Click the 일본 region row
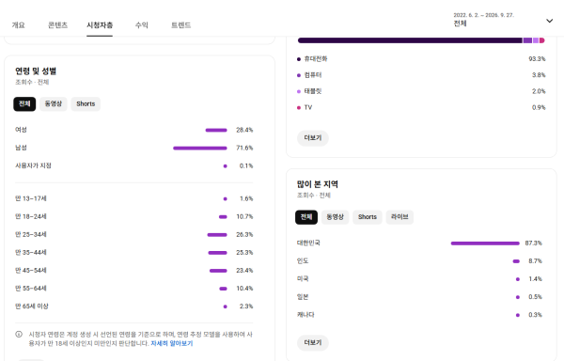Viewport: 564px width, 361px height. point(419,297)
